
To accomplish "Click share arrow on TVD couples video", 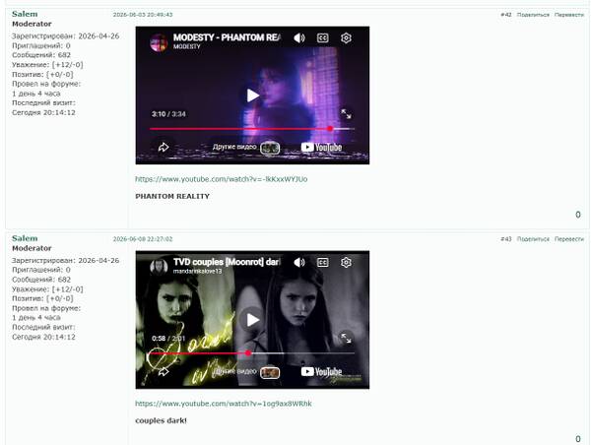I will point(164,371).
